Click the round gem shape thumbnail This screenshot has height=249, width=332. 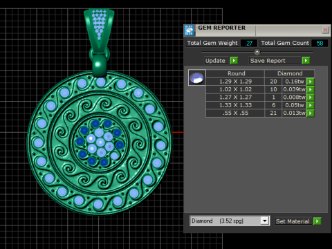tap(196, 77)
